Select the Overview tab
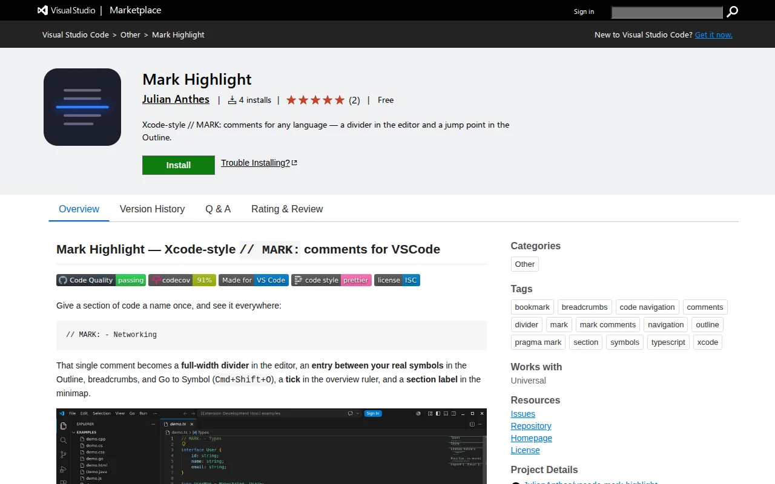Image resolution: width=775 pixels, height=484 pixels. [79, 209]
